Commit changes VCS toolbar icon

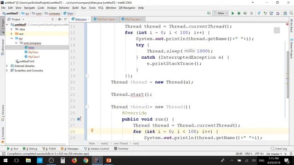point(265,13)
